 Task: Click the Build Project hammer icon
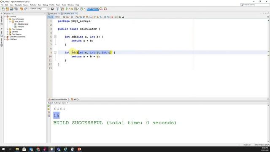coord(58,9)
